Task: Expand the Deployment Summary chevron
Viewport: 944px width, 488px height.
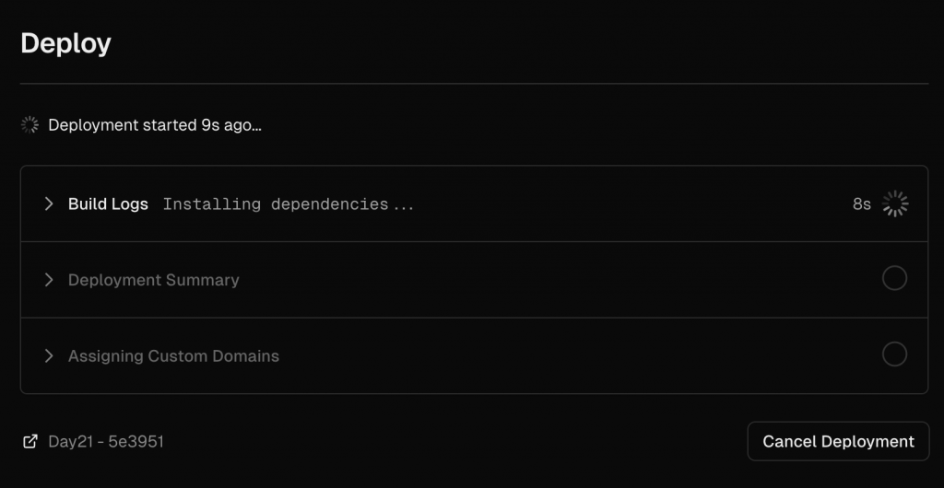Action: click(x=50, y=280)
